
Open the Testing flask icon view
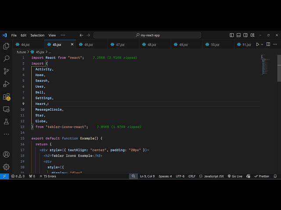tap(6, 122)
